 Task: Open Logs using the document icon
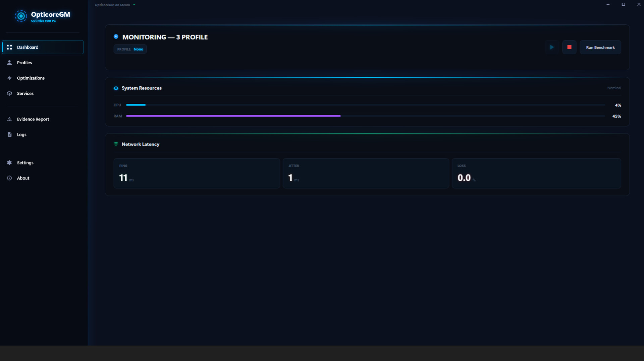9,134
